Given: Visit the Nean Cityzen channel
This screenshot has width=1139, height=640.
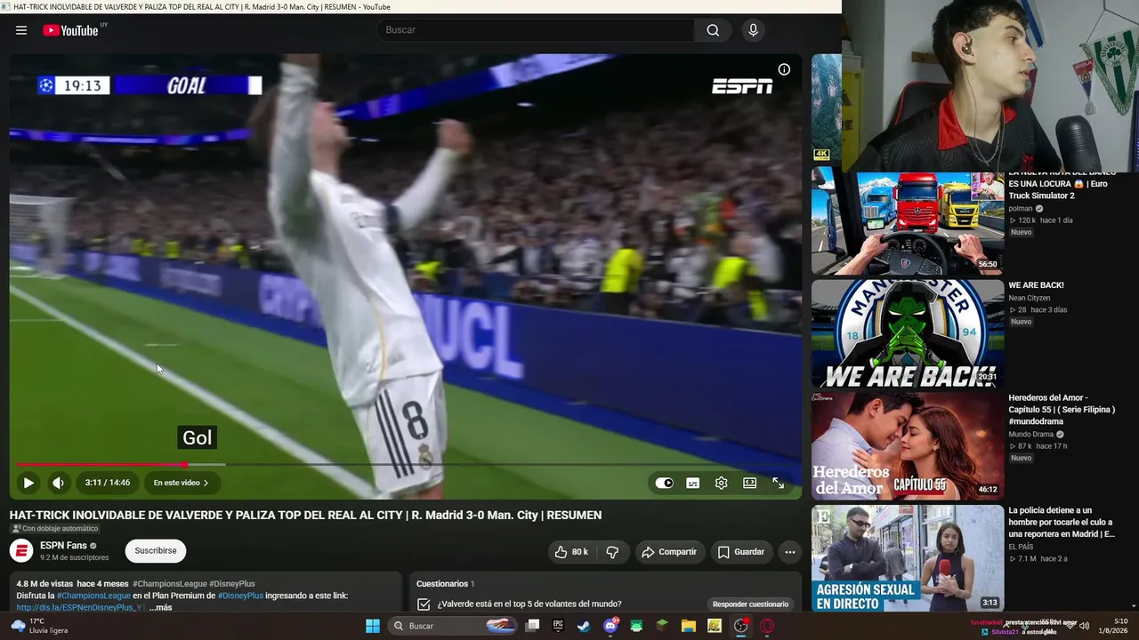Looking at the screenshot, I should tap(1030, 298).
